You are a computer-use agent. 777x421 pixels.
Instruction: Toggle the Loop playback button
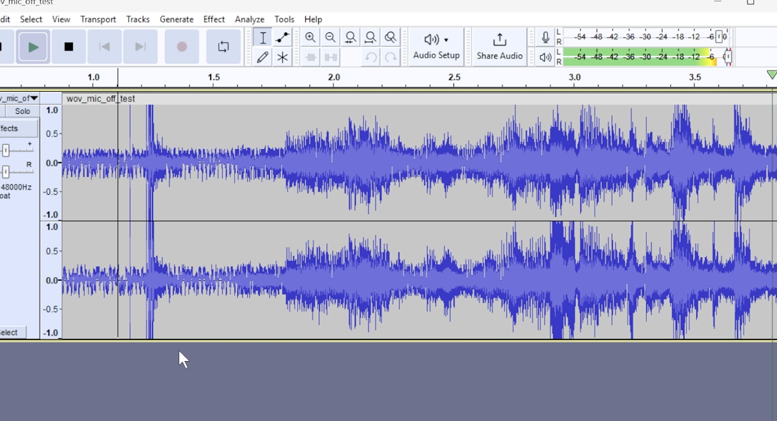pyautogui.click(x=223, y=47)
